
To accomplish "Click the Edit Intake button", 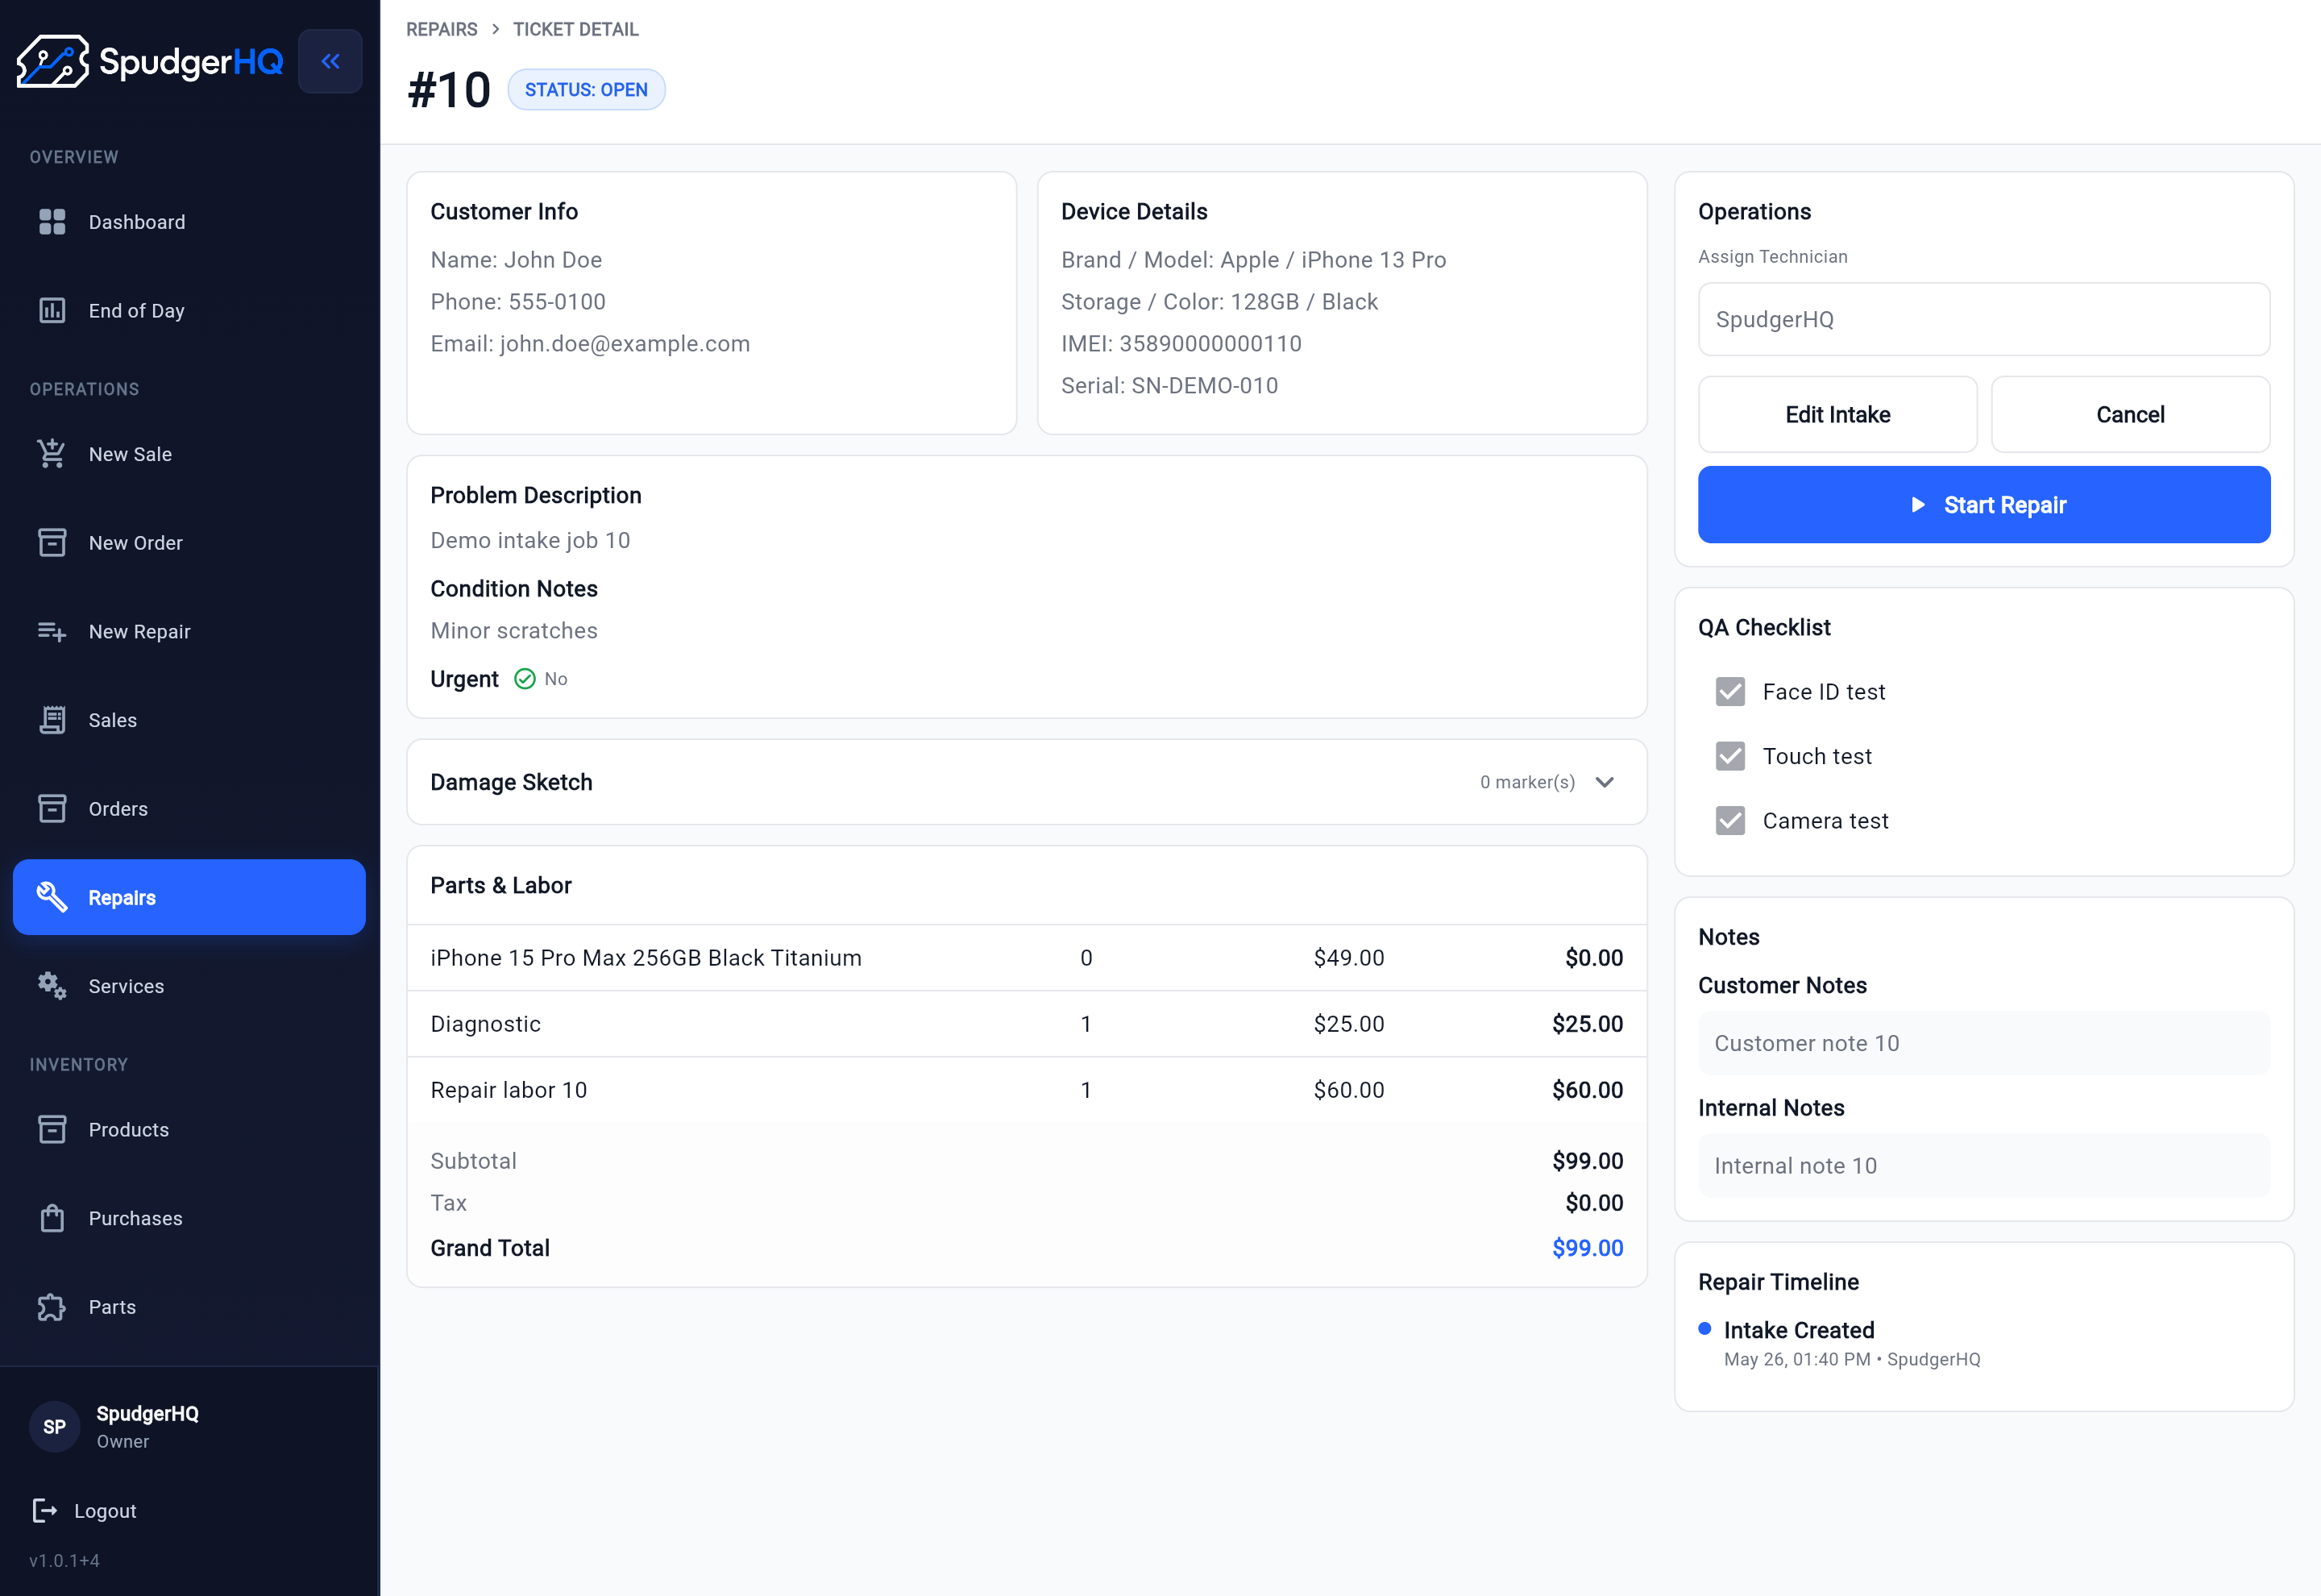I will (1837, 415).
